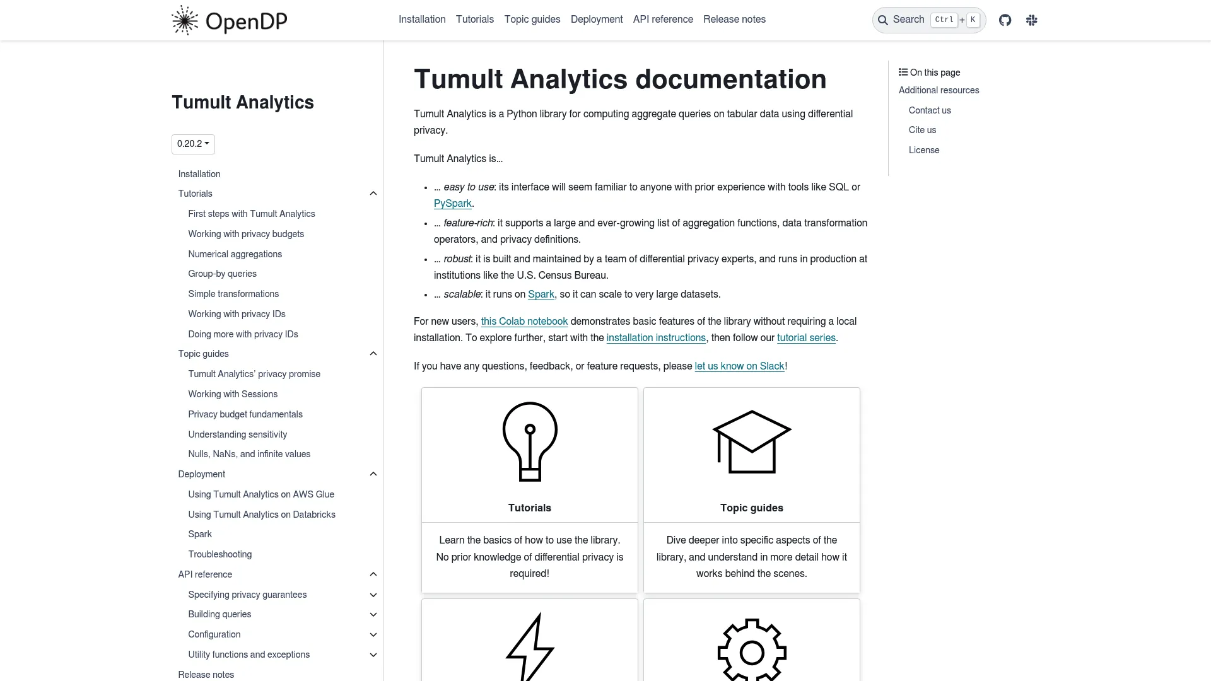1211x681 pixels.
Task: Jump to Cite us section
Action: click(x=923, y=130)
